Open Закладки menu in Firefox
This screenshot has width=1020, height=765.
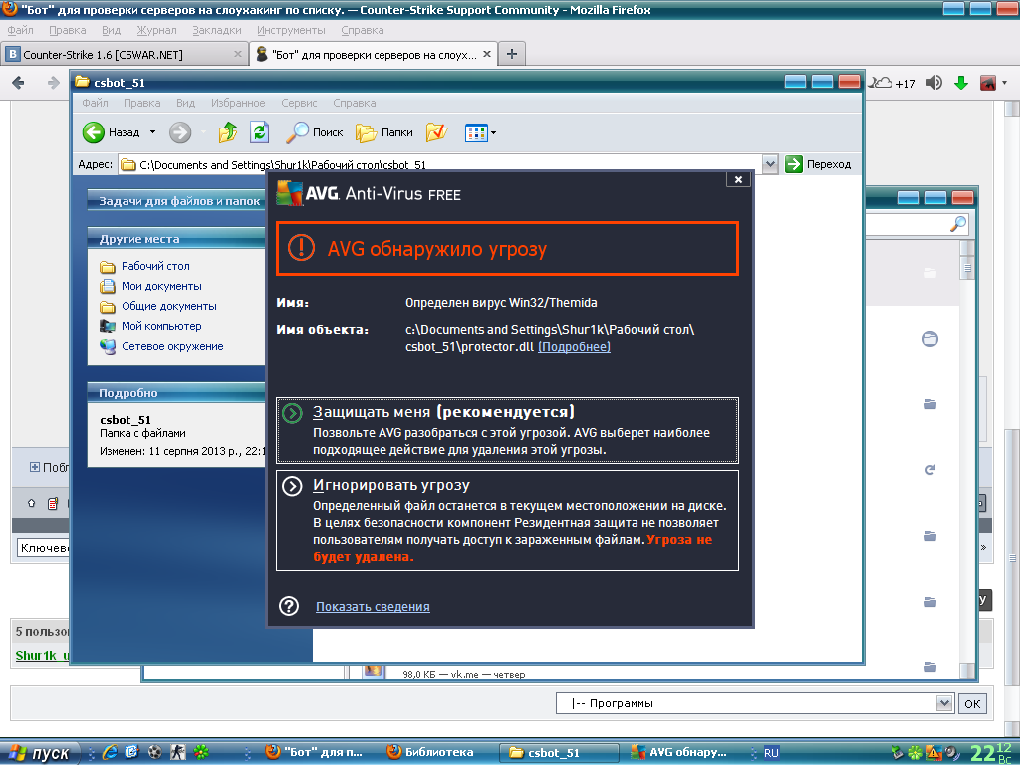(216, 30)
